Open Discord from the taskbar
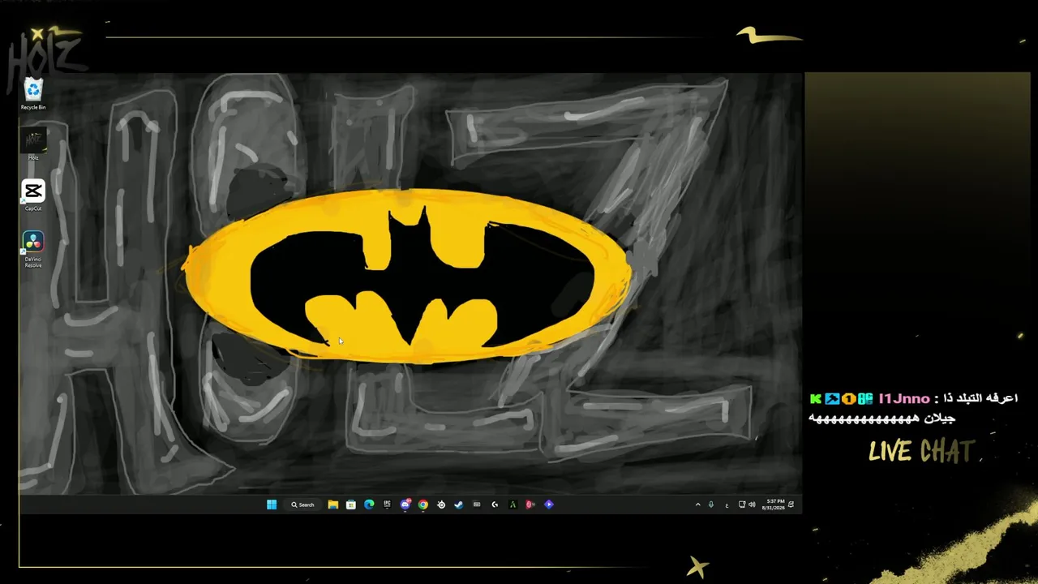The height and width of the screenshot is (584, 1038). 405,505
